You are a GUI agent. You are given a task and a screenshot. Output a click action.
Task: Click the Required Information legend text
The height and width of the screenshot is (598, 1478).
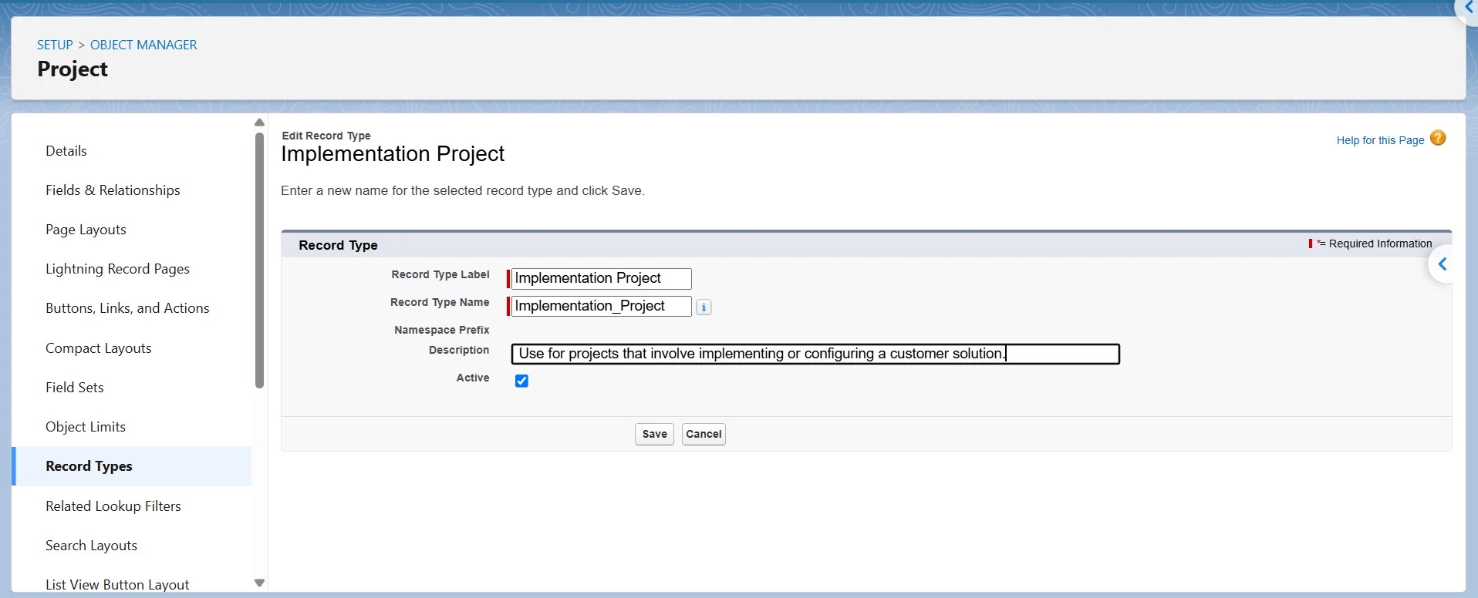pyautogui.click(x=1380, y=244)
